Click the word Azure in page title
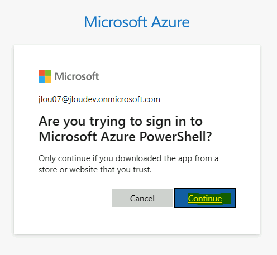The image size is (277, 255). (x=170, y=22)
